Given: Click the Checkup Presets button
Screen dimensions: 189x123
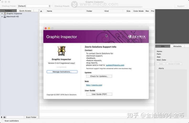Looking at the screenshot, I should tap(62, 6).
